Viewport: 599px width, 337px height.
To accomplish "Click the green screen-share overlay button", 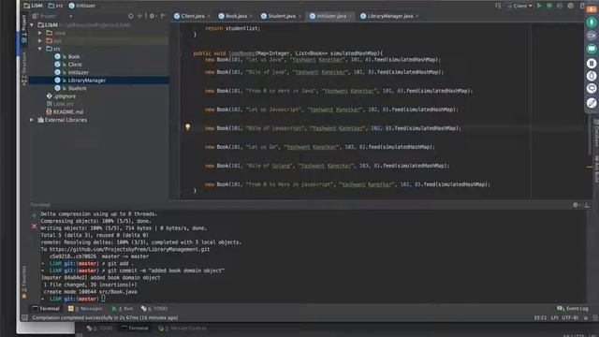I will coord(592,49).
